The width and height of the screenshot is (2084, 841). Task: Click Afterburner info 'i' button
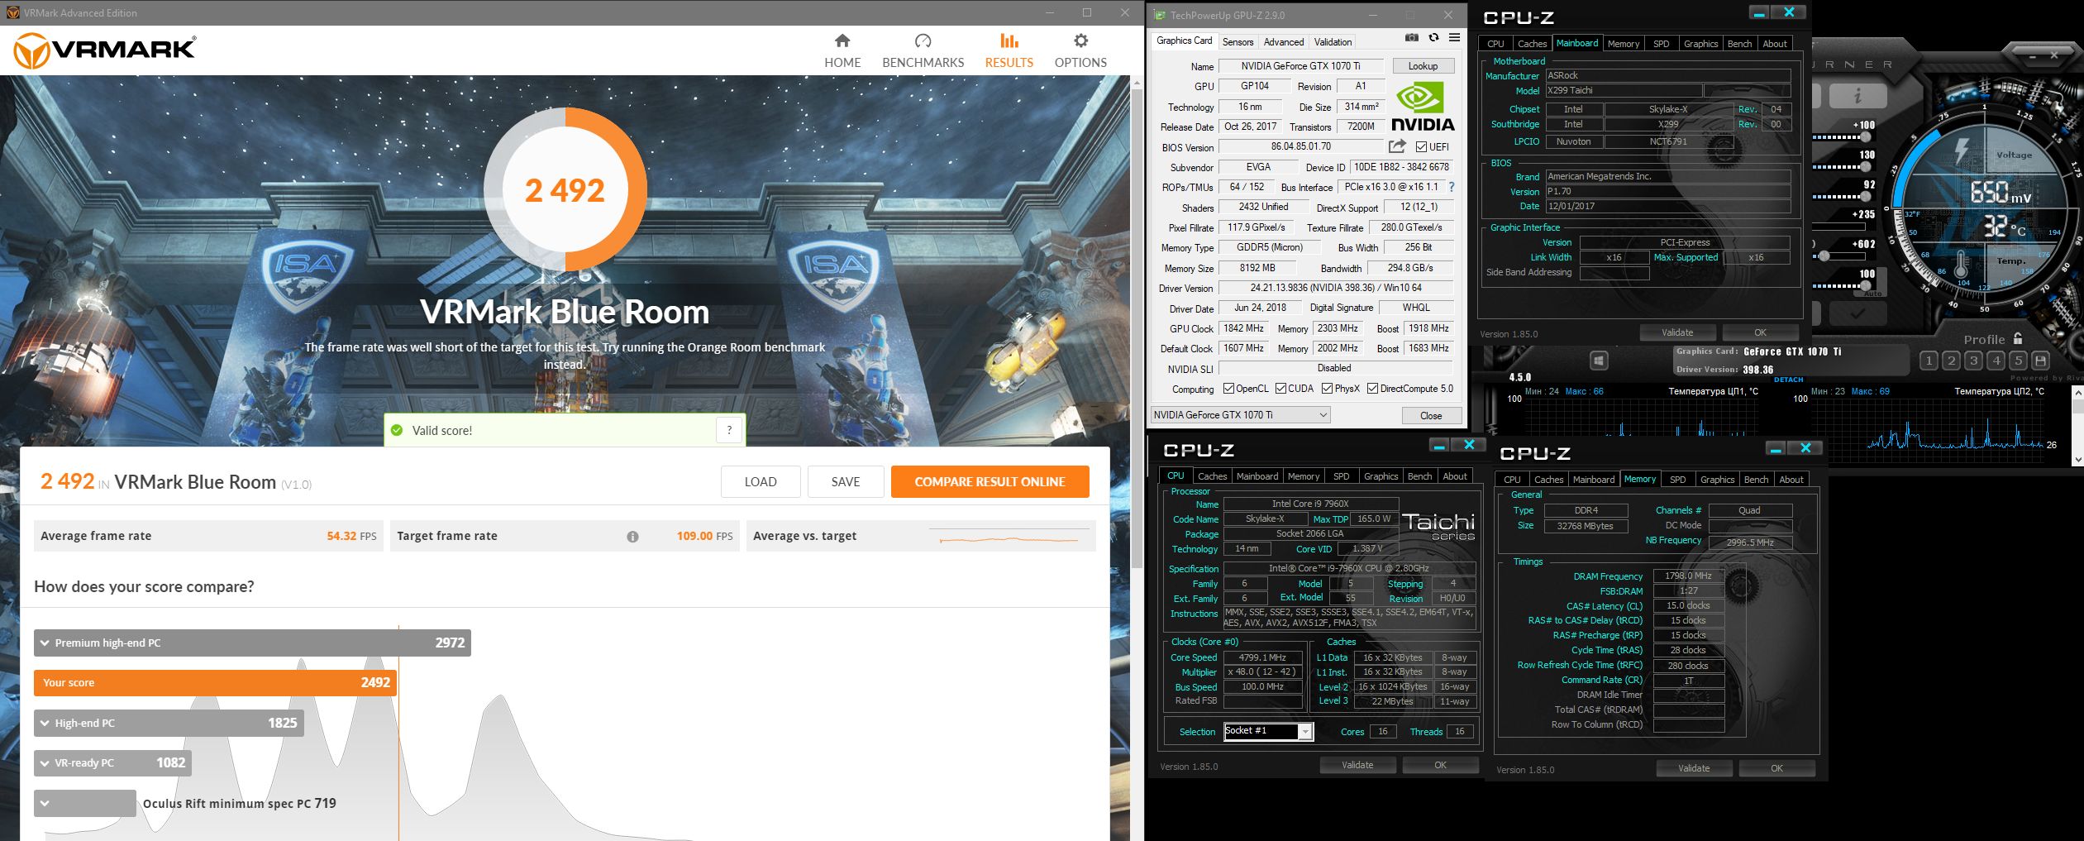coord(1857,96)
